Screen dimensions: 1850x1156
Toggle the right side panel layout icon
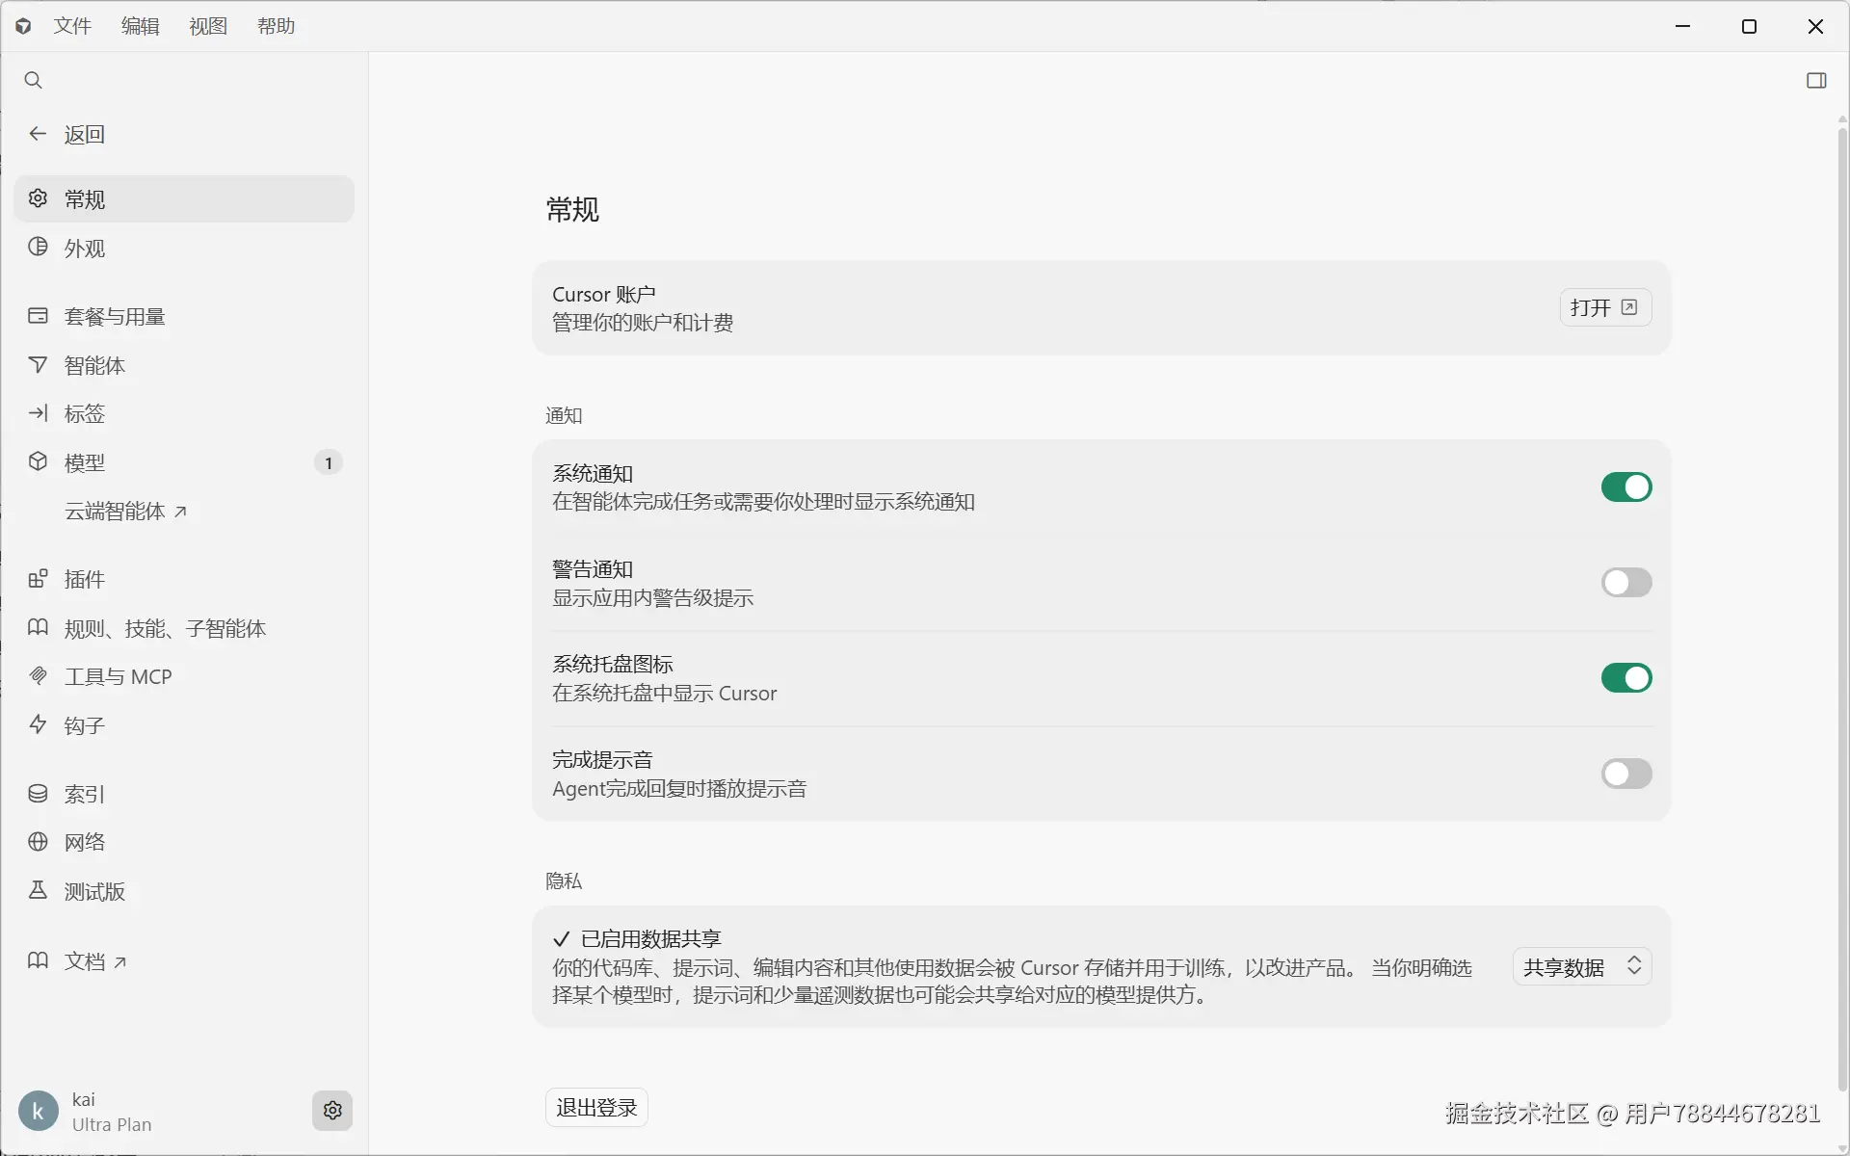1816,80
